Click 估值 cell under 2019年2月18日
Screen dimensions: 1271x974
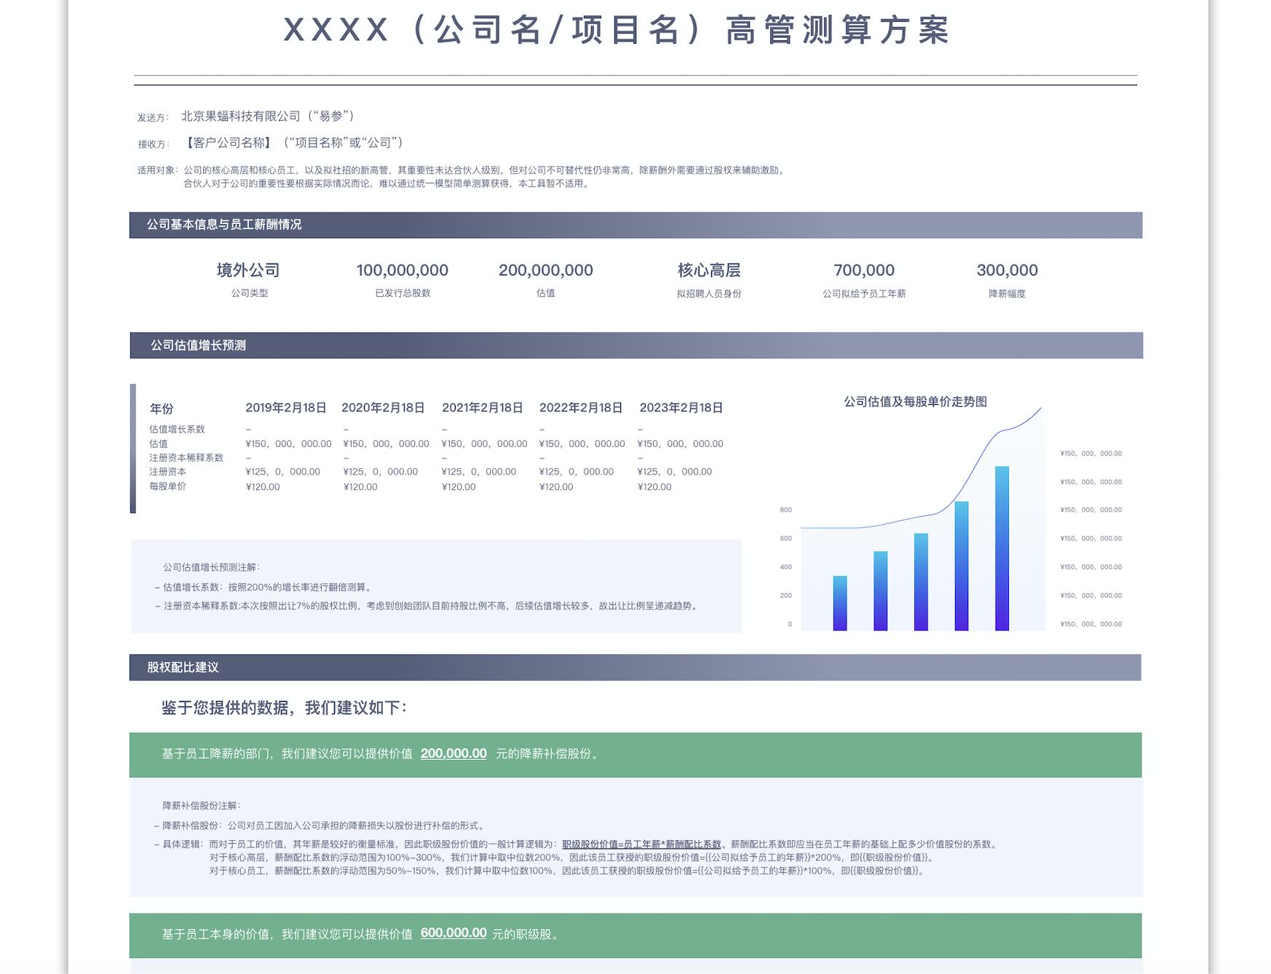(288, 444)
